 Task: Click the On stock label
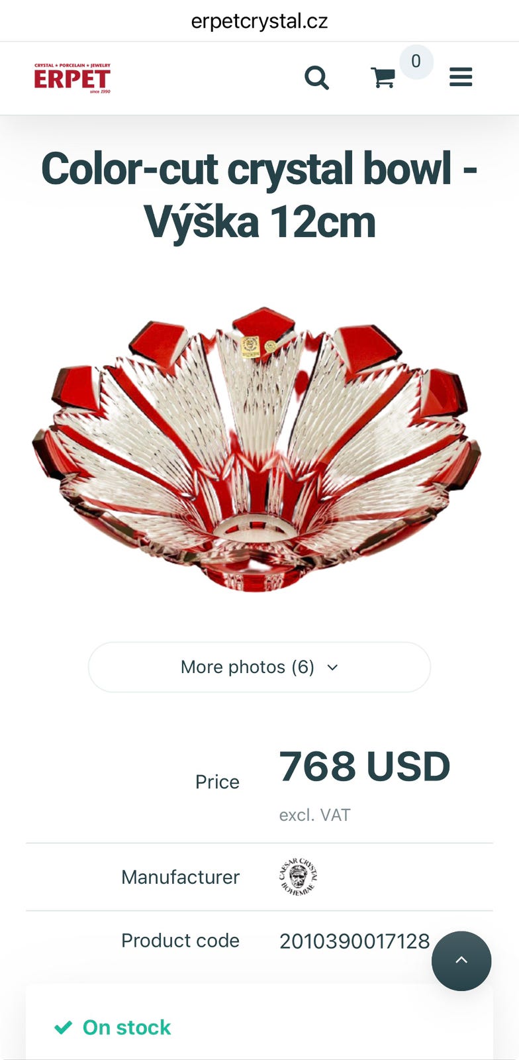(126, 1028)
